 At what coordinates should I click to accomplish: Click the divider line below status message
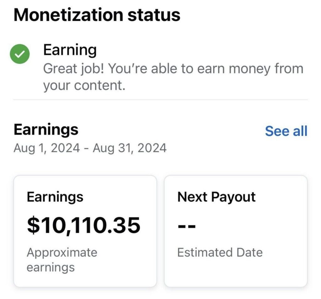coord(160,100)
